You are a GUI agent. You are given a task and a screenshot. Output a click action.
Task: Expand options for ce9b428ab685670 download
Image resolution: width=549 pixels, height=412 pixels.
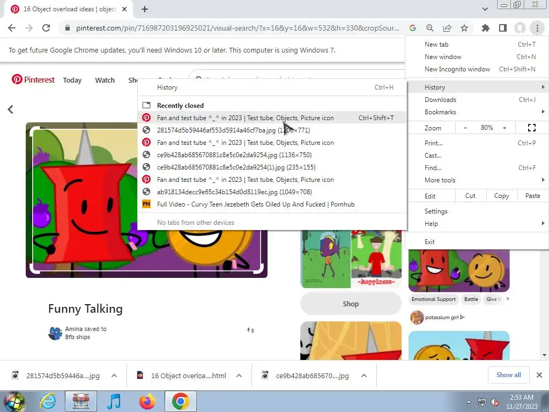364,376
